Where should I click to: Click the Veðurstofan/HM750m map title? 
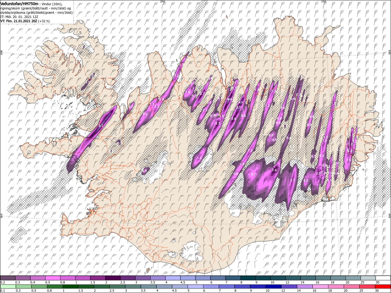19,3
